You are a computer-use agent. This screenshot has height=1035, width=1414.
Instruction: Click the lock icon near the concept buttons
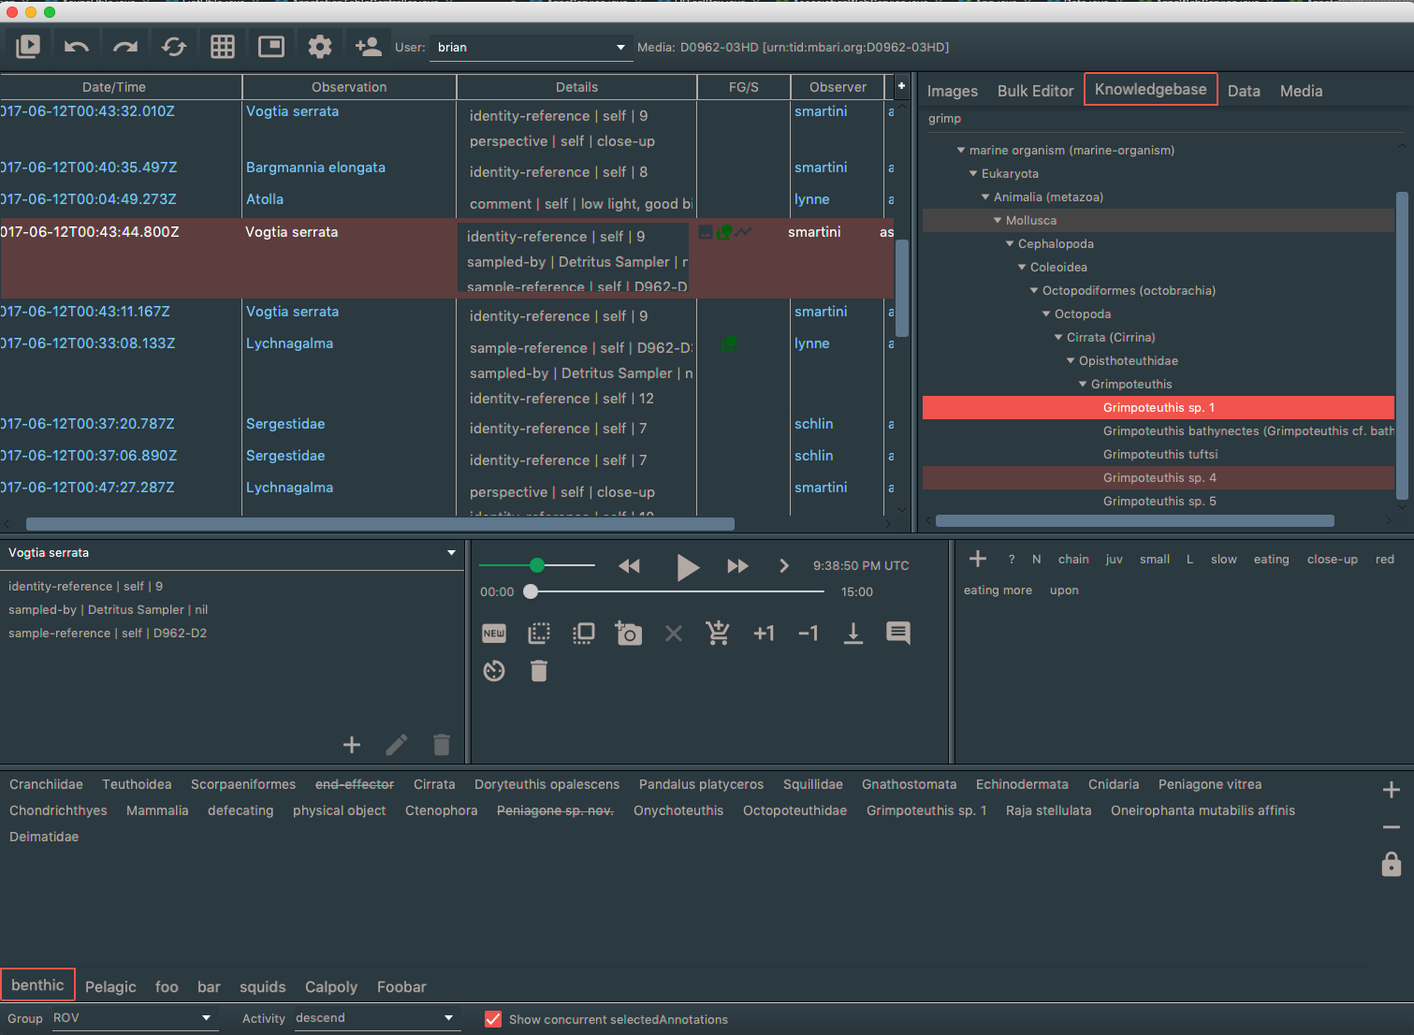[x=1390, y=865]
